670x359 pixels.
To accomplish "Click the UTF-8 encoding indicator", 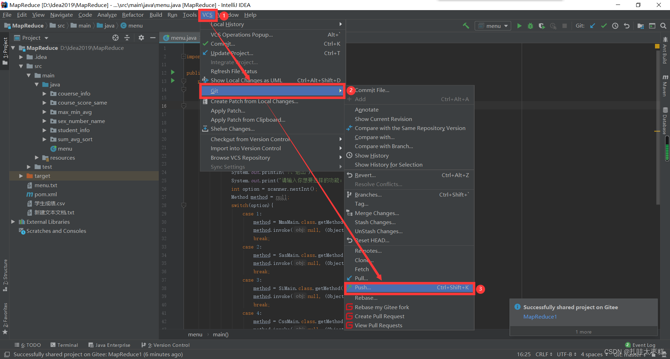I will click(x=566, y=354).
